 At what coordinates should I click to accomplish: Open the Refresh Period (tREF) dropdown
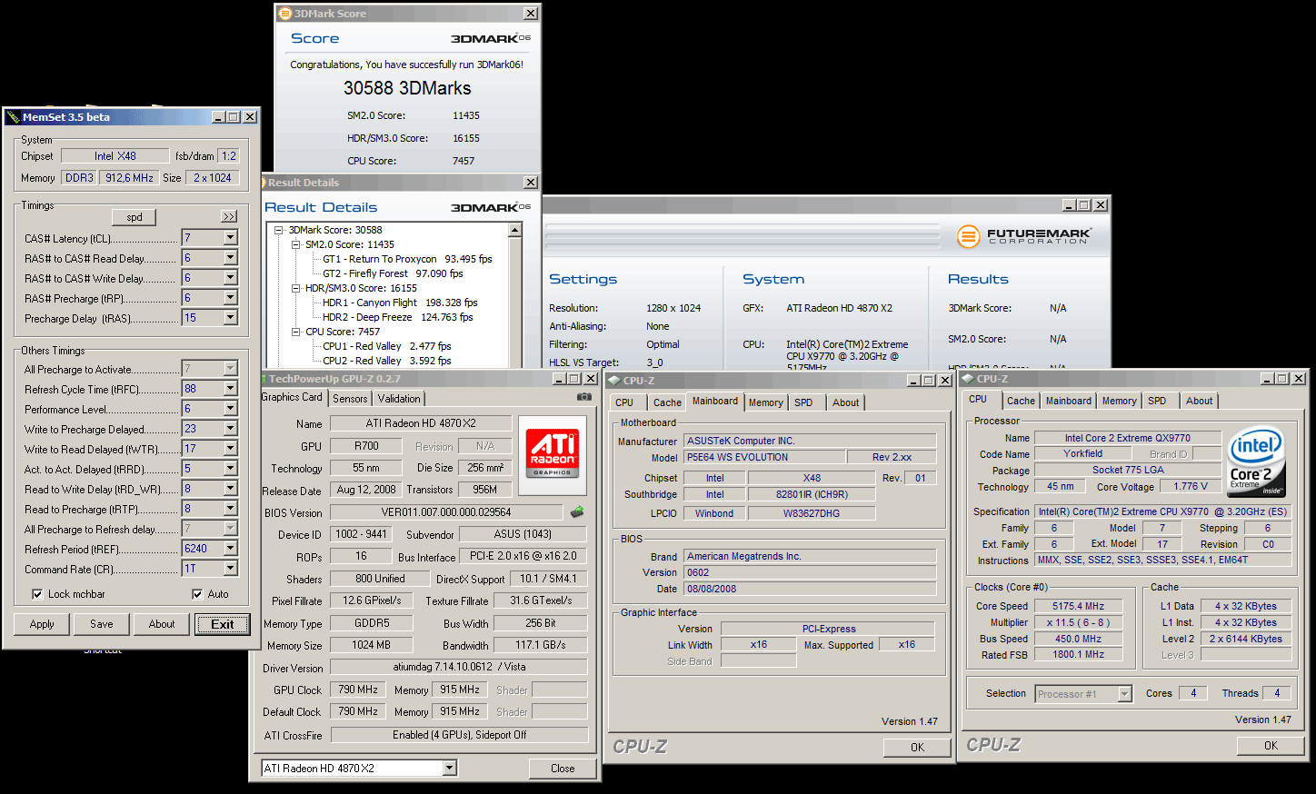[230, 549]
